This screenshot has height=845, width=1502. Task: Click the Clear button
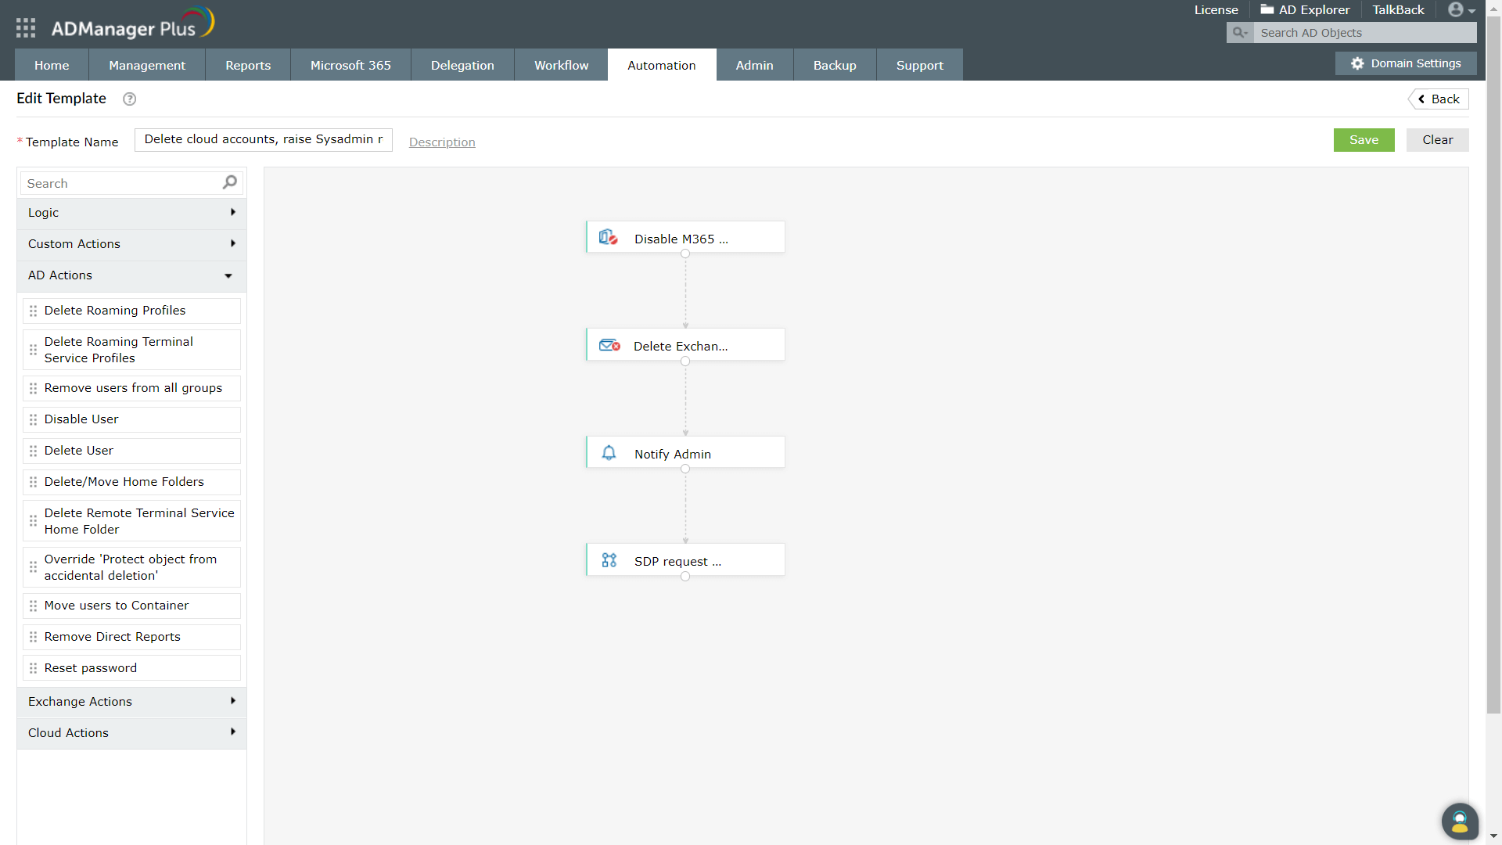(x=1437, y=140)
